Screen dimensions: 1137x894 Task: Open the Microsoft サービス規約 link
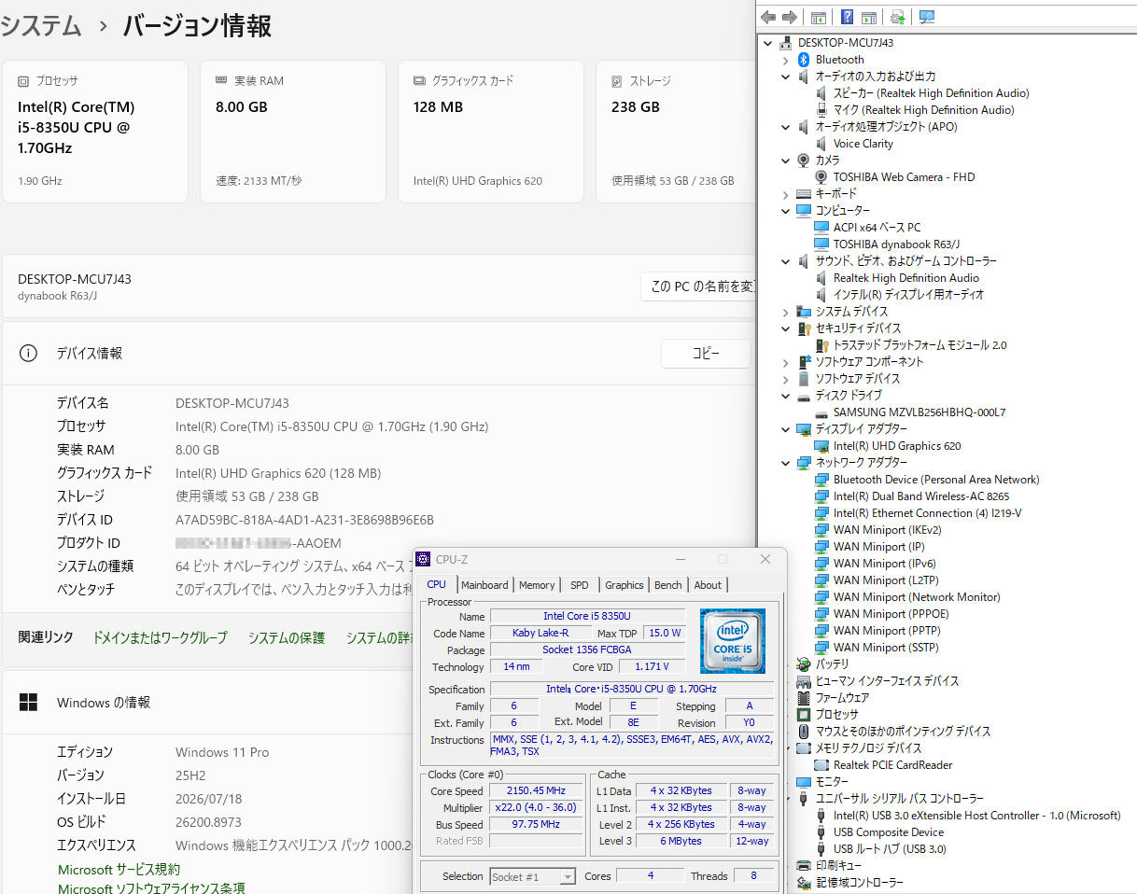tap(119, 870)
